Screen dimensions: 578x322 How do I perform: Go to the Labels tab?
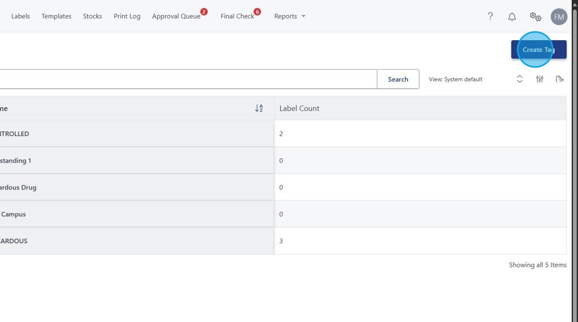click(20, 16)
